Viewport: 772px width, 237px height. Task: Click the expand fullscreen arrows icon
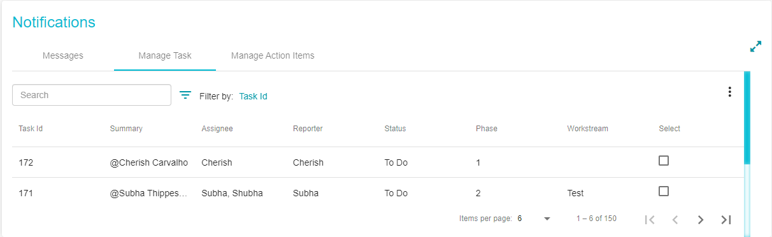pos(755,47)
